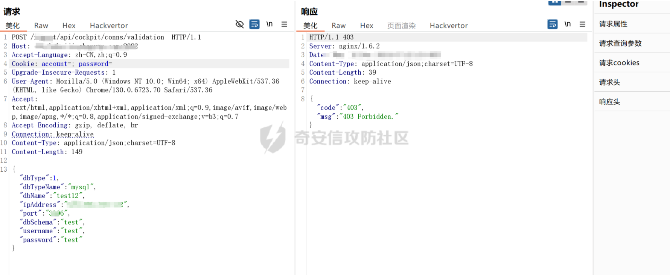The width and height of the screenshot is (670, 275).
Task: Show non-printable \n characters in response panel
Action: click(568, 24)
